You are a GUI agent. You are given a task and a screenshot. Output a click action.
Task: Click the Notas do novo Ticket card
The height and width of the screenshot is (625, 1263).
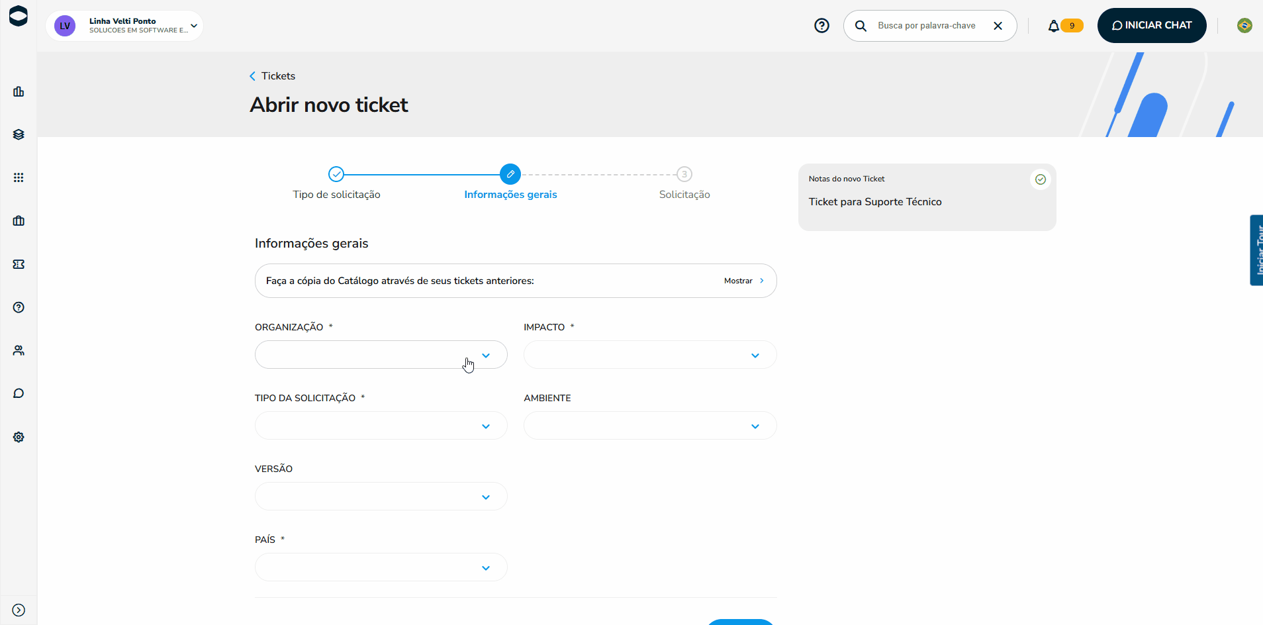coord(927,197)
